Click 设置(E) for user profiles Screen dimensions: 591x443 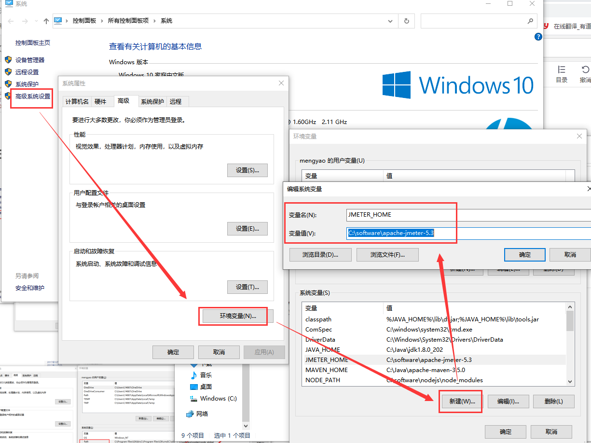(x=247, y=229)
